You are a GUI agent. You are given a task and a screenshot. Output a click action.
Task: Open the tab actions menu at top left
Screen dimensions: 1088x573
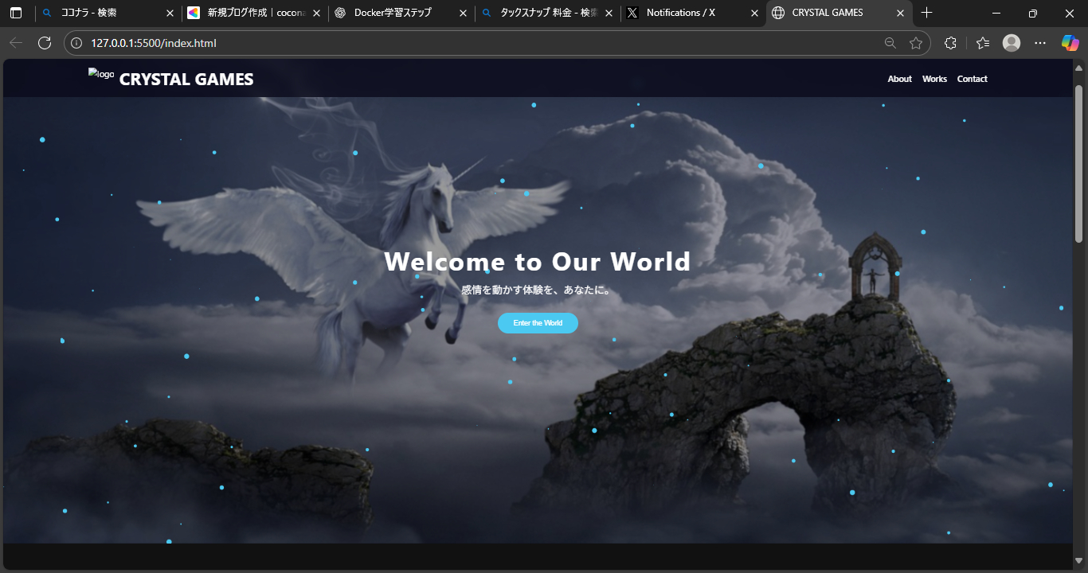click(x=16, y=13)
